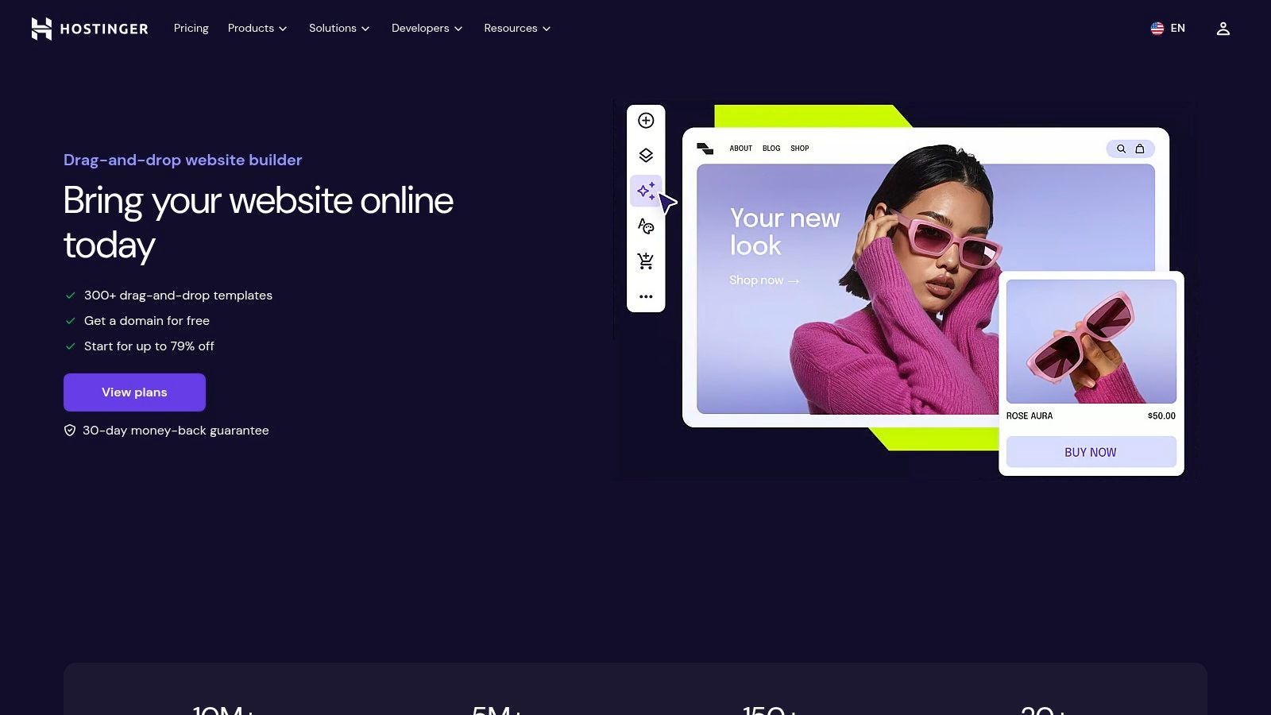Viewport: 1271px width, 715px height.
Task: Expand the Resources dropdown menu
Action: 517,29
